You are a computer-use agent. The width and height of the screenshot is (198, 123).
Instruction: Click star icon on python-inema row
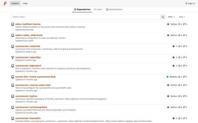[179, 24]
